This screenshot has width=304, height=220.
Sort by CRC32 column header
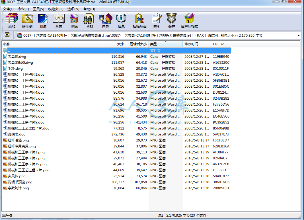(221, 44)
